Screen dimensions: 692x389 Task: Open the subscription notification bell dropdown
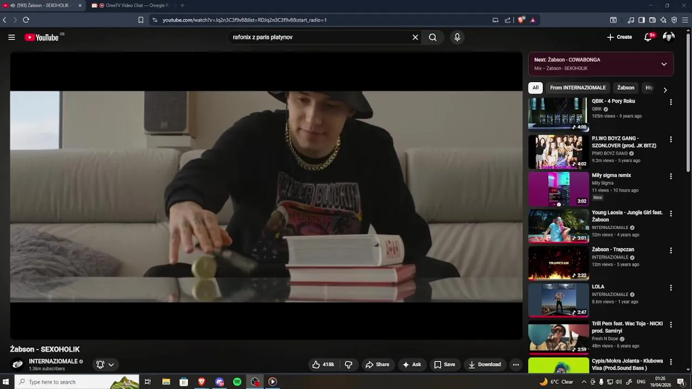click(105, 365)
